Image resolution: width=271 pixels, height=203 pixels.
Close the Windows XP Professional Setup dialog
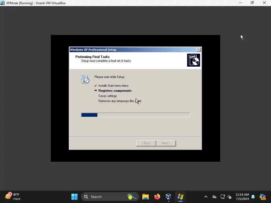click(198, 50)
